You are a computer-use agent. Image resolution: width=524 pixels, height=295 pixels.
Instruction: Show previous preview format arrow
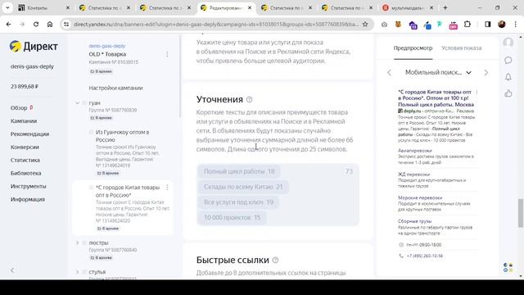(x=389, y=73)
